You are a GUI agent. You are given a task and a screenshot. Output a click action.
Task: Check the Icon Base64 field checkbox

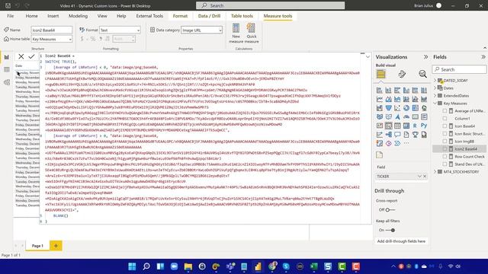click(445, 126)
